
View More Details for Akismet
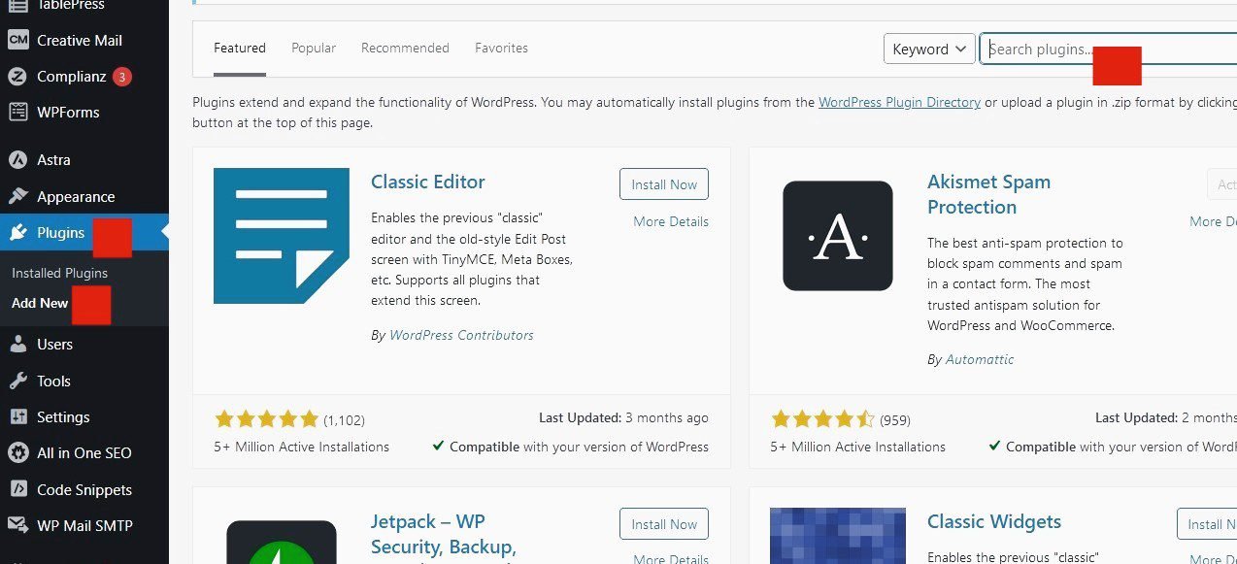coord(1213,221)
